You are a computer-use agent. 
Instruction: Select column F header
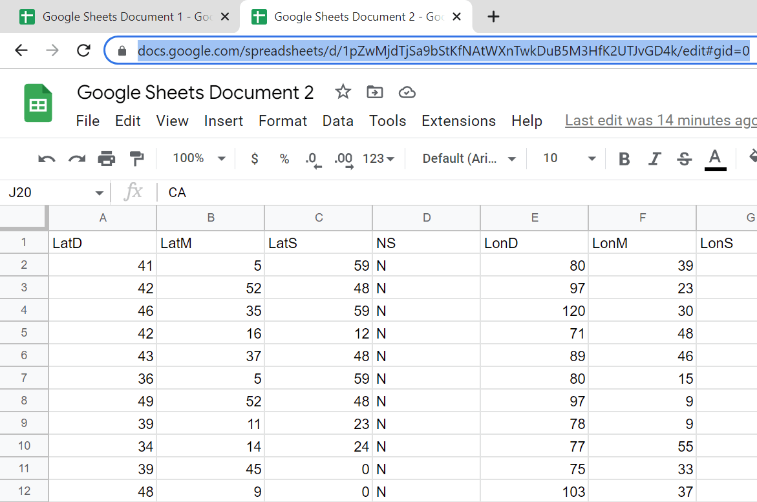click(643, 218)
